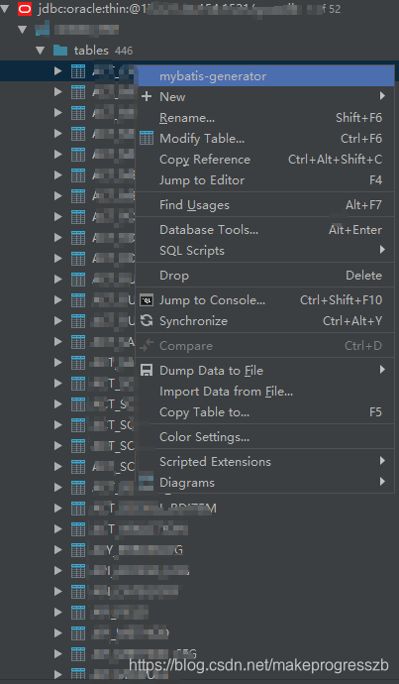Click the red Oracle data source icon
The width and height of the screenshot is (399, 684).
25,9
